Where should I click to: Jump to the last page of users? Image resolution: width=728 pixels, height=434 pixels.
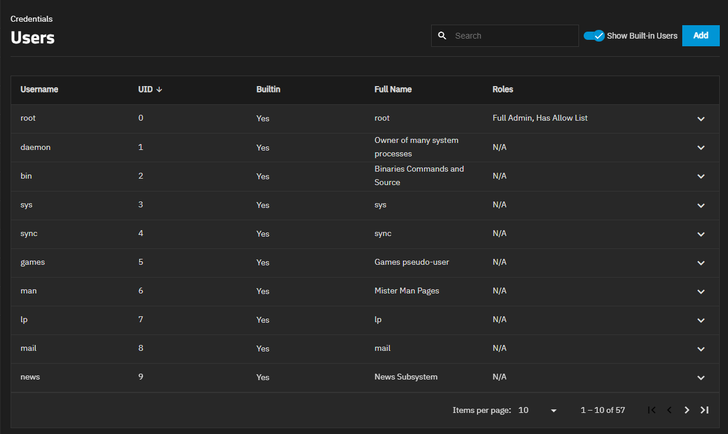tap(705, 410)
